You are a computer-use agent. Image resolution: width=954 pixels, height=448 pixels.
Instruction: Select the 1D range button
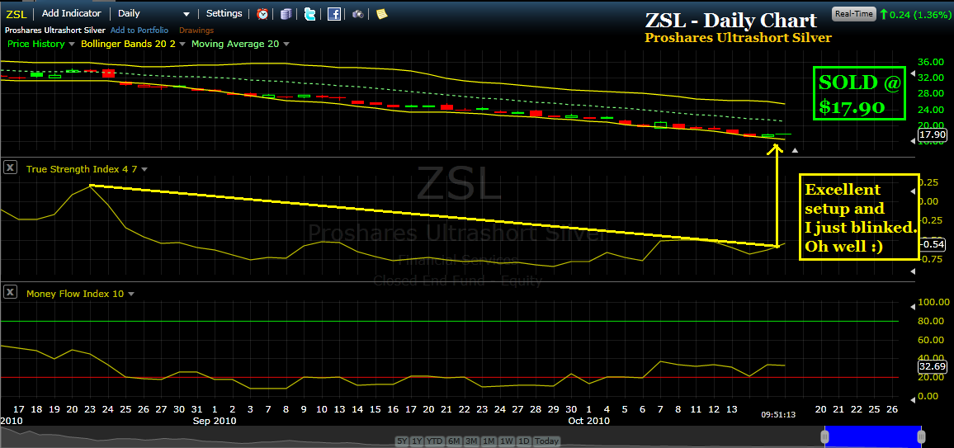tap(524, 441)
